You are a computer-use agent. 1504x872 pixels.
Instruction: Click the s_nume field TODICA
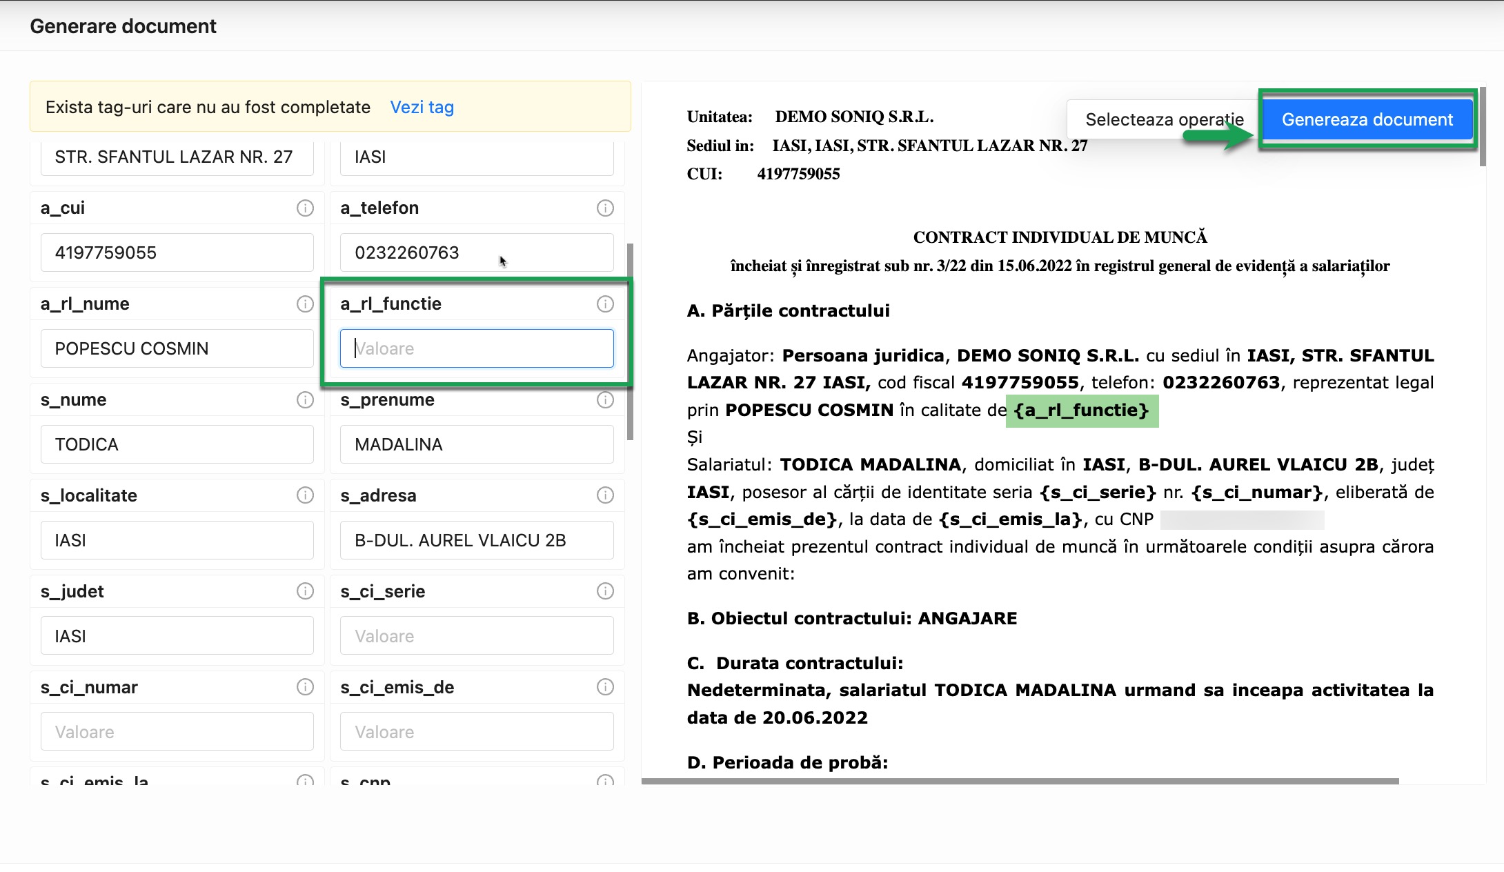click(x=177, y=444)
